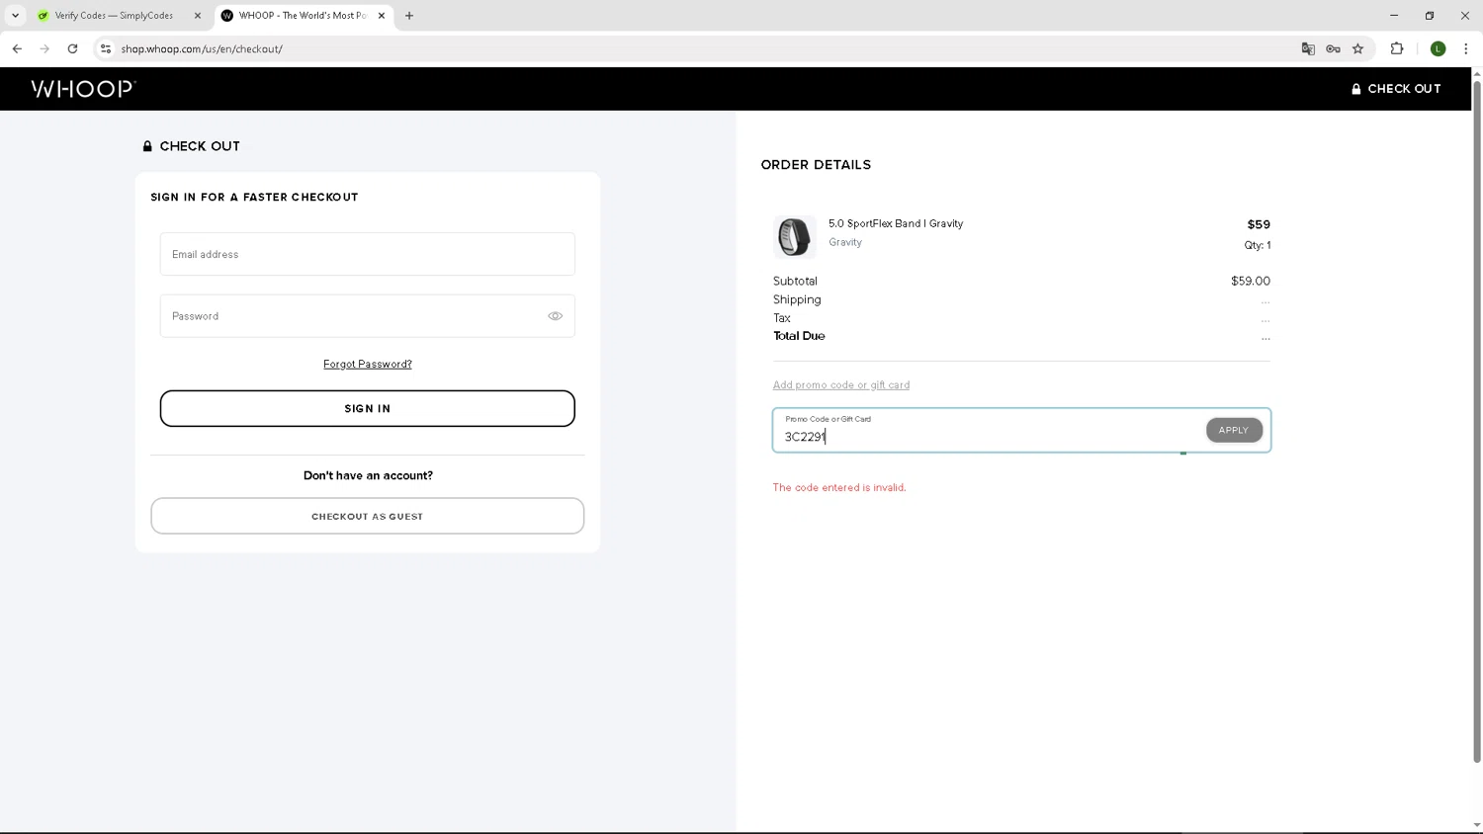Open a new browser tab
This screenshot has width=1483, height=834.
(x=409, y=16)
